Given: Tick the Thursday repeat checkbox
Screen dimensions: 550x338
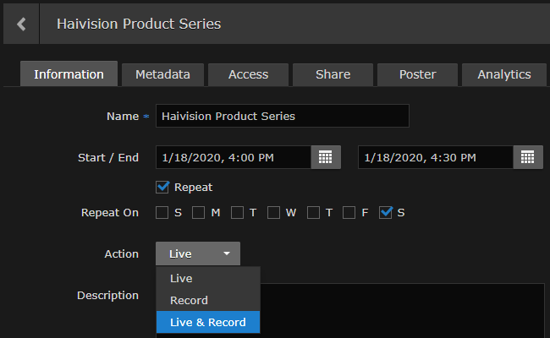Looking at the screenshot, I should 312,212.
